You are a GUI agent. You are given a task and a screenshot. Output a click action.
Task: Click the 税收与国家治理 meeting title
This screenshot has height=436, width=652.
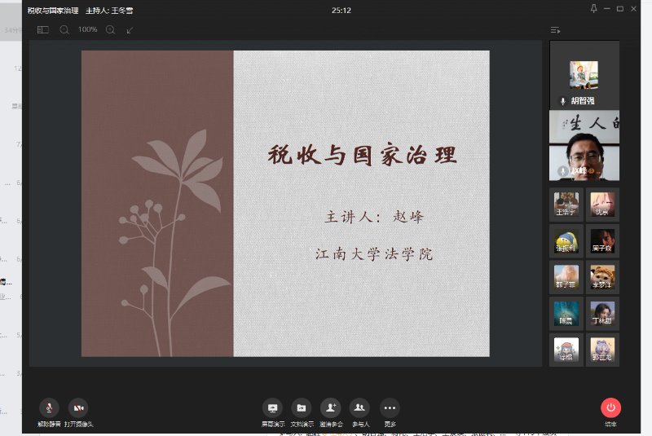click(x=53, y=11)
